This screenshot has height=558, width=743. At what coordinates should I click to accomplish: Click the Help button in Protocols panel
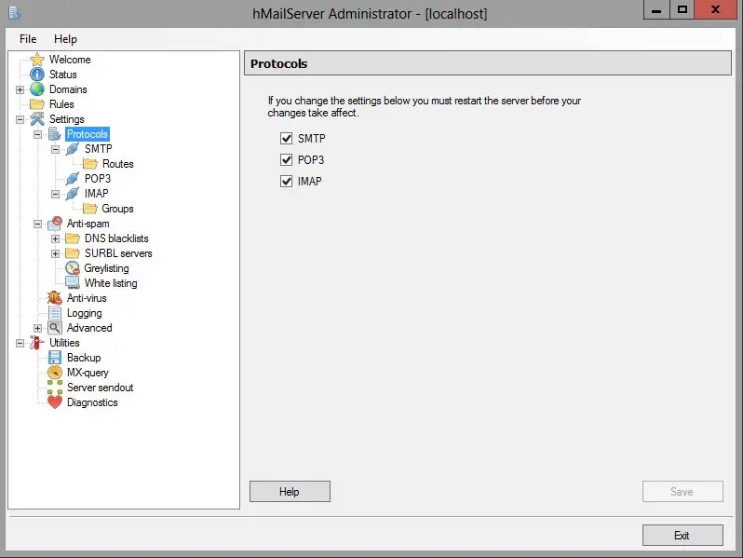tap(290, 492)
